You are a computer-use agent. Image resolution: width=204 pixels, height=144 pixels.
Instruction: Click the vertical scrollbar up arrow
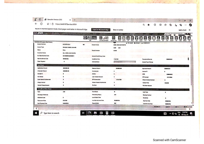click(x=192, y=36)
